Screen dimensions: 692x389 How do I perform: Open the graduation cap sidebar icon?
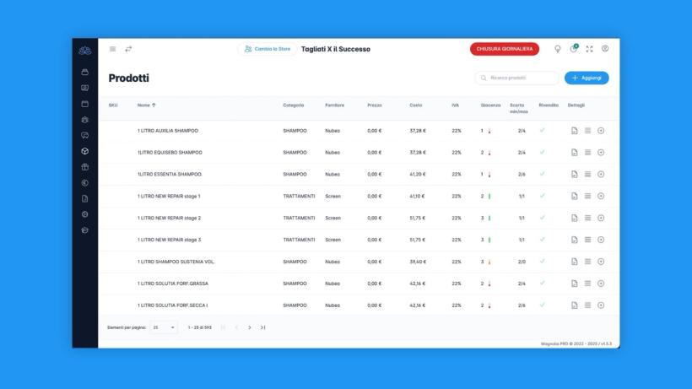(x=84, y=230)
